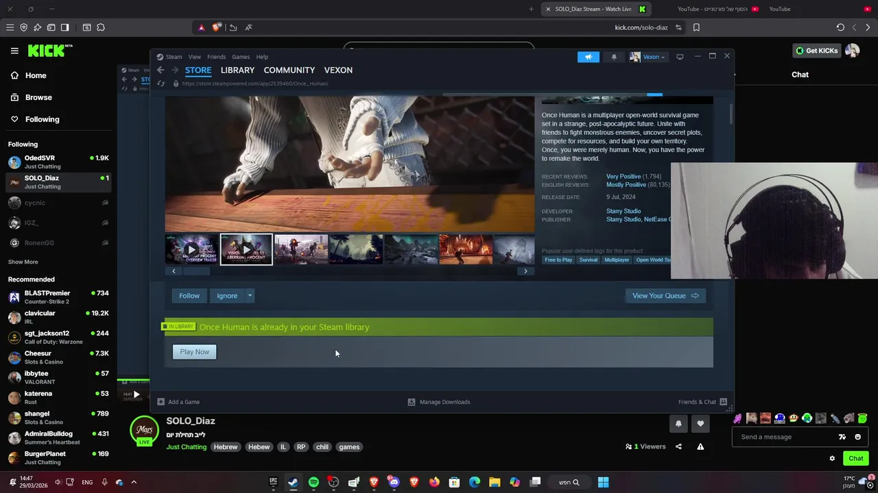
Task: Follow Once Human on Steam
Action: (189, 296)
